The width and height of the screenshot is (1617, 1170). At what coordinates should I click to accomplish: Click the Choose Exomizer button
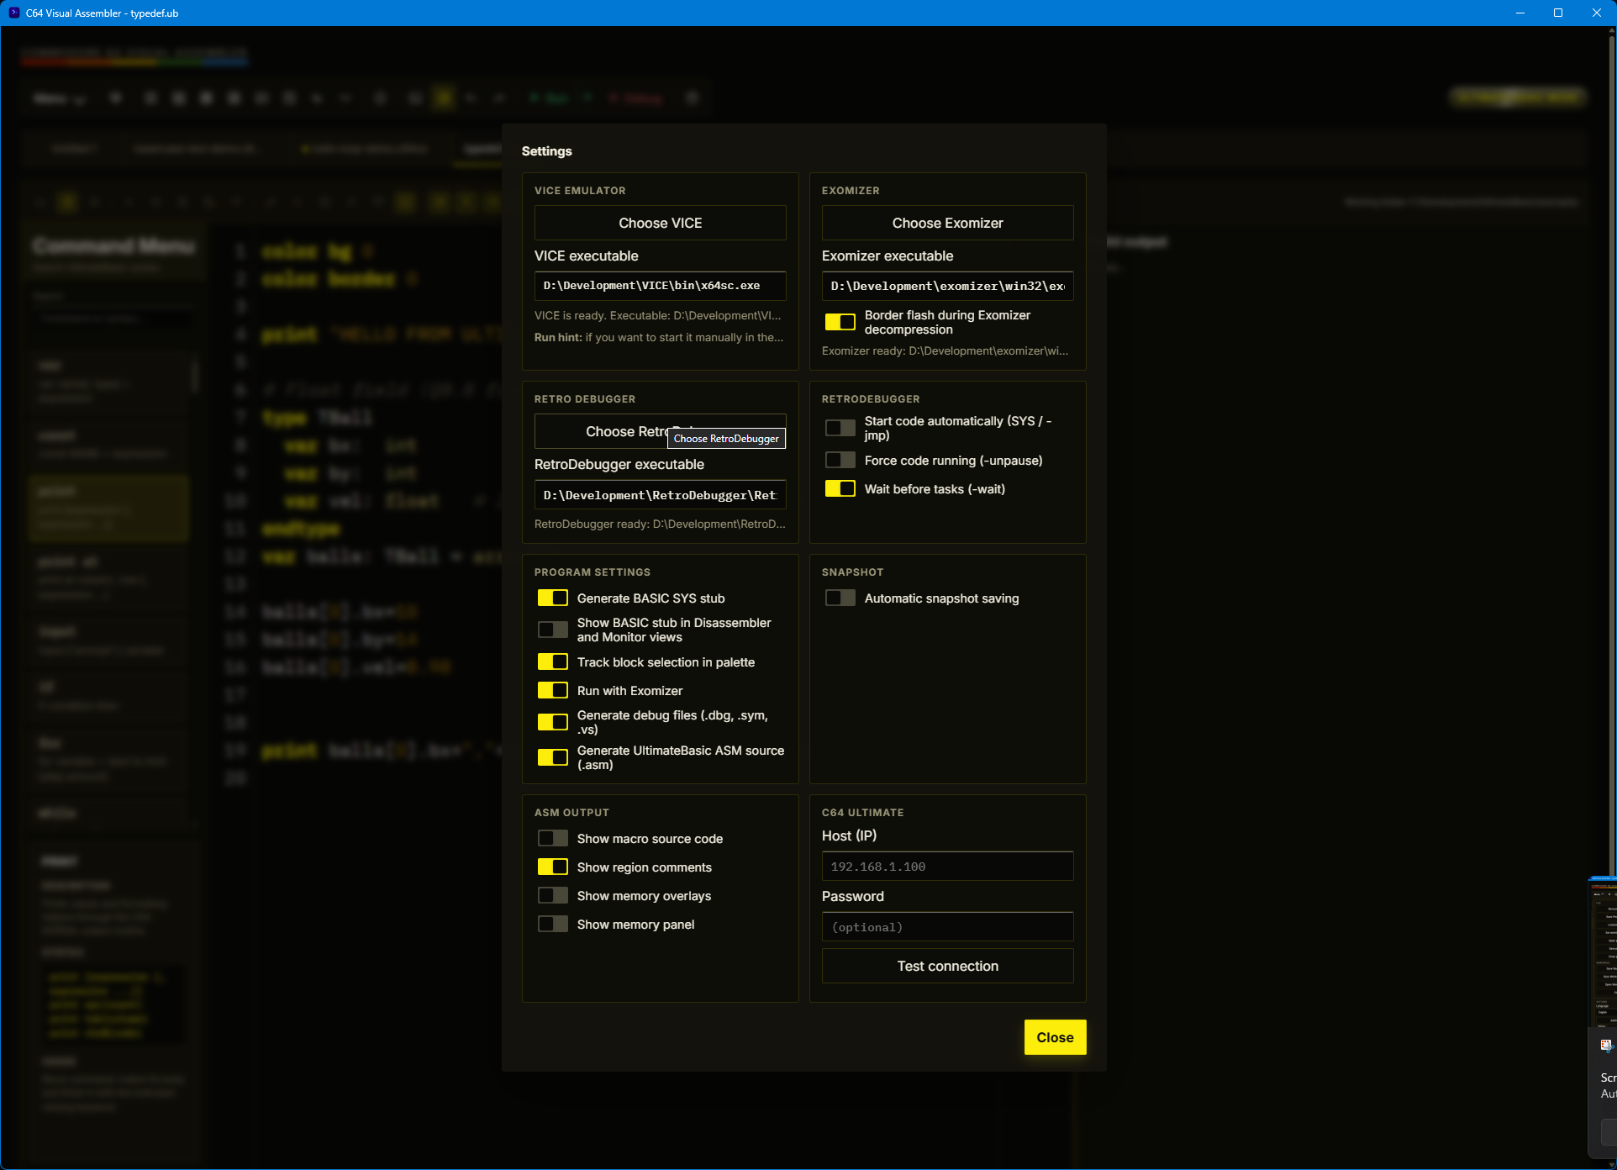pos(947,223)
